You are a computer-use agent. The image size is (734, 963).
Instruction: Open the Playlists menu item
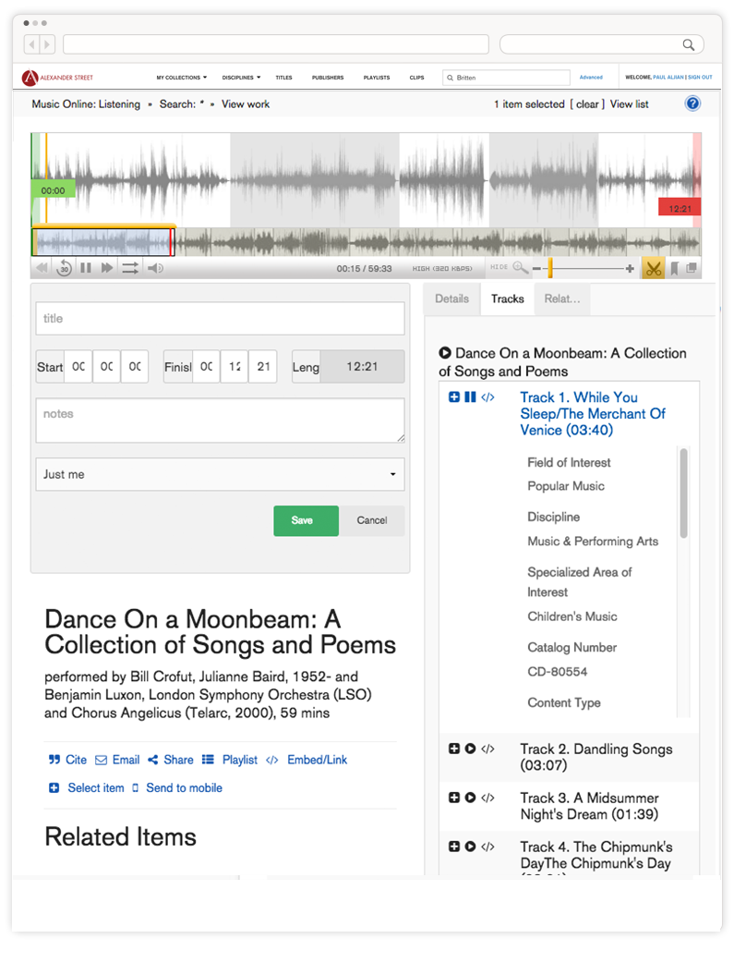pyautogui.click(x=377, y=78)
